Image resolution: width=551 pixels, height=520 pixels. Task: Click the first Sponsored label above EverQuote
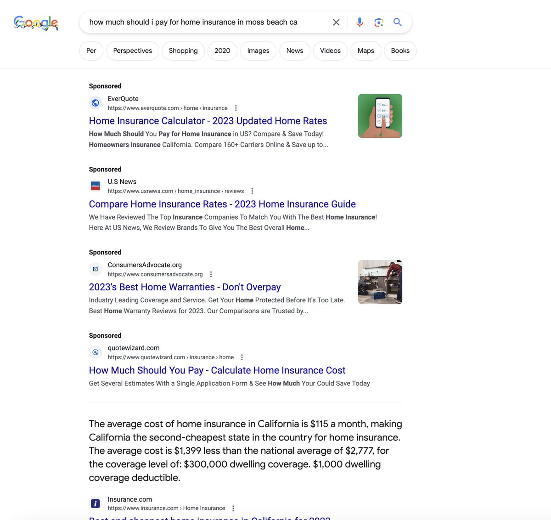(105, 86)
